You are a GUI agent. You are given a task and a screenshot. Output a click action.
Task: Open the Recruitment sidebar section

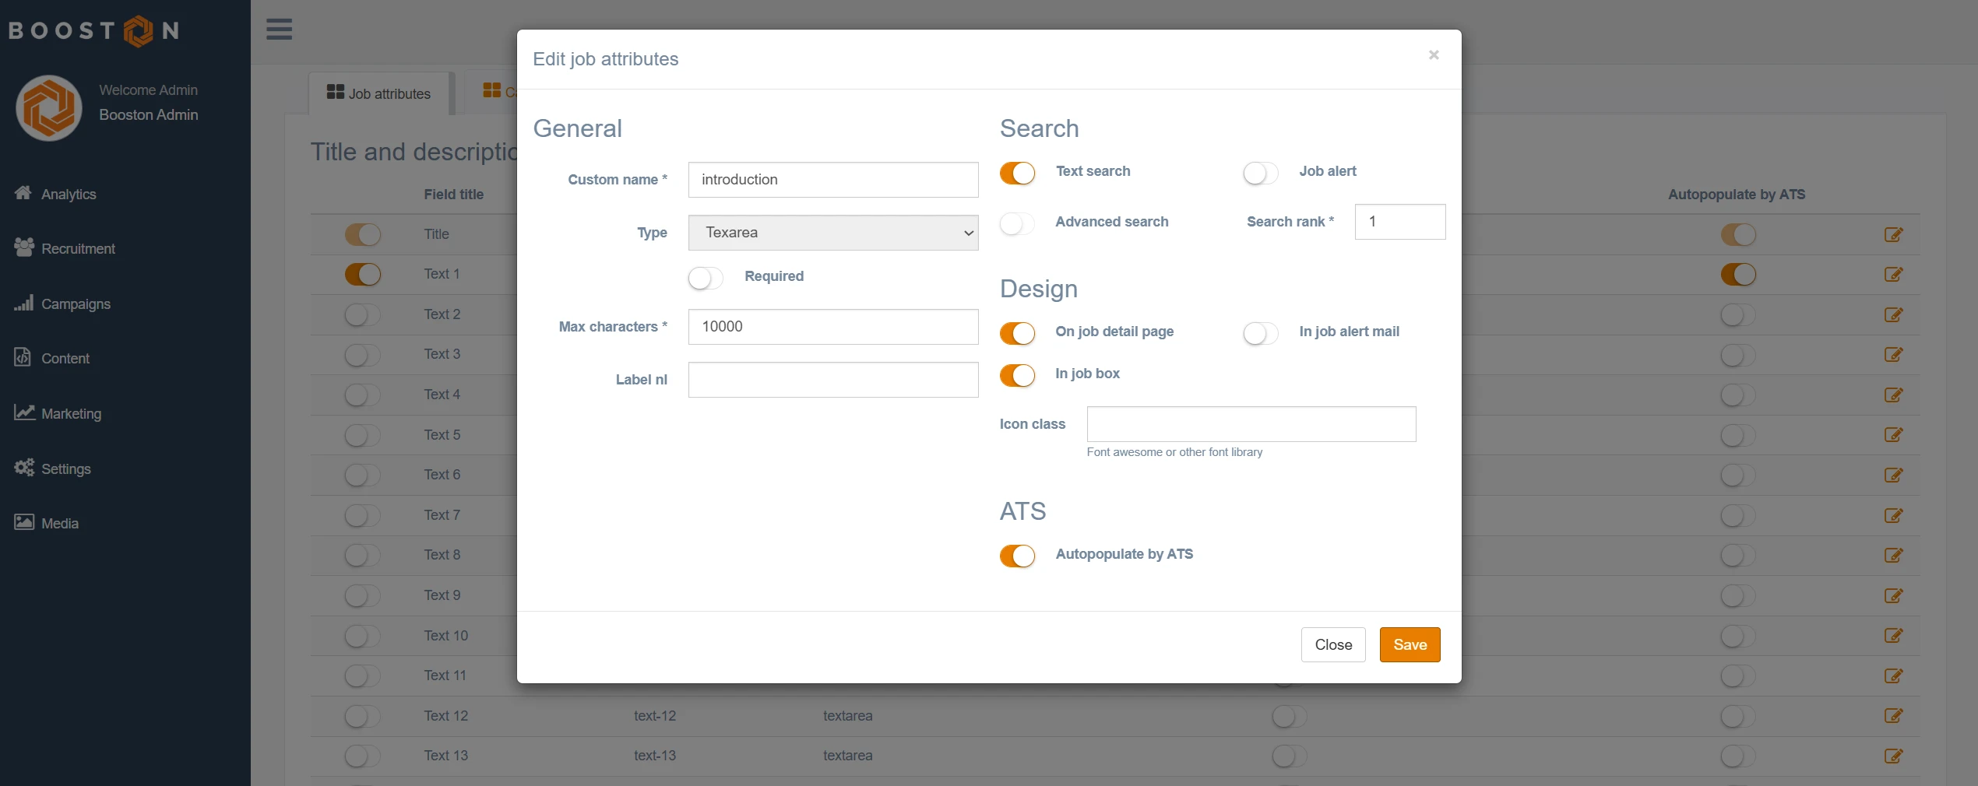coord(77,248)
